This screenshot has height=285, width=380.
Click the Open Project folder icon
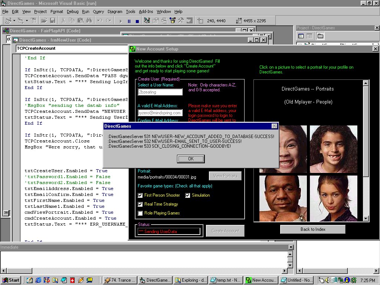point(44,21)
